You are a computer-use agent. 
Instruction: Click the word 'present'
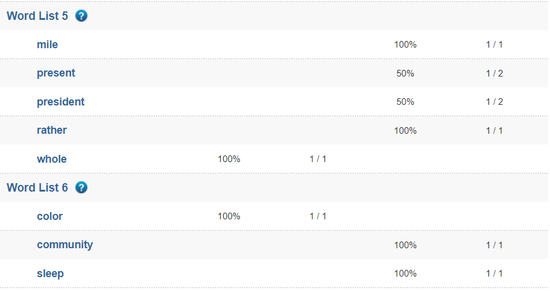[56, 73]
